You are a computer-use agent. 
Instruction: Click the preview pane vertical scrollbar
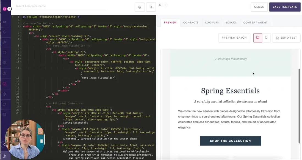[x=299, y=106]
